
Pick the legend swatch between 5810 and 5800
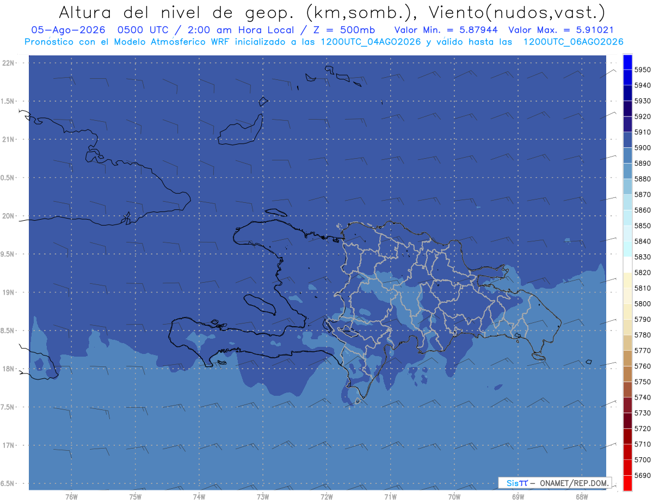(x=627, y=296)
